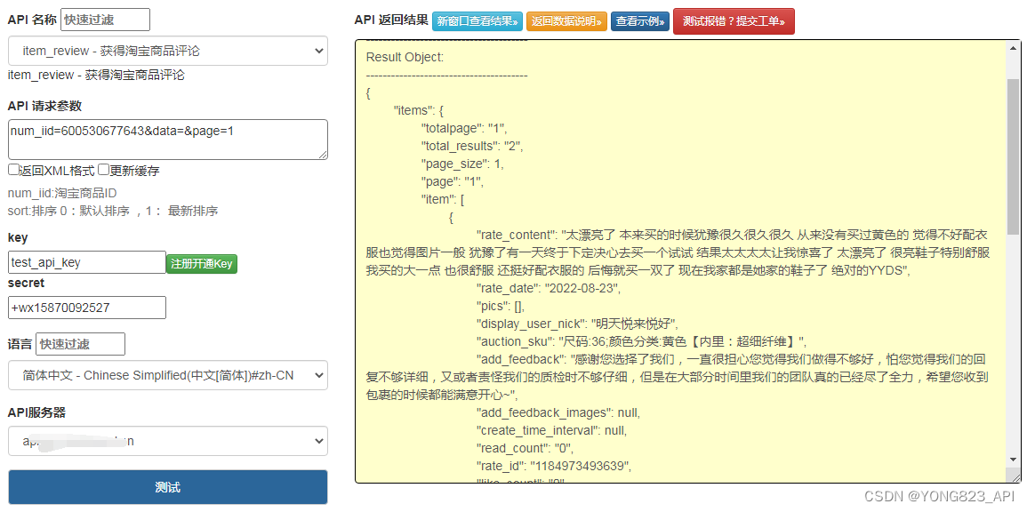The image size is (1027, 512).
Task: Open the 简体中文 language dropdown
Action: point(168,375)
